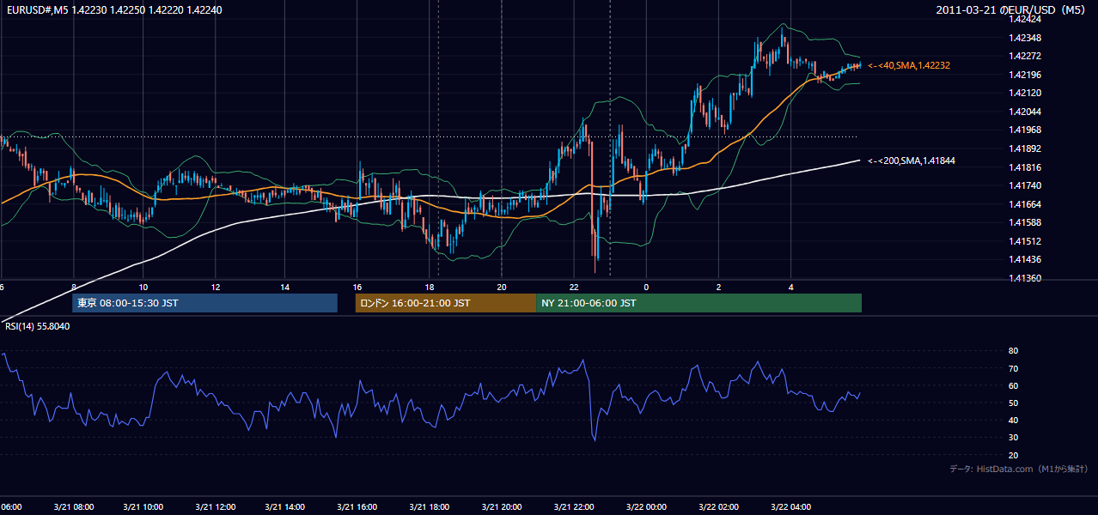The height and width of the screenshot is (515, 1098).
Task: Click the 3/21 18:00 date axis label
Action: click(430, 506)
